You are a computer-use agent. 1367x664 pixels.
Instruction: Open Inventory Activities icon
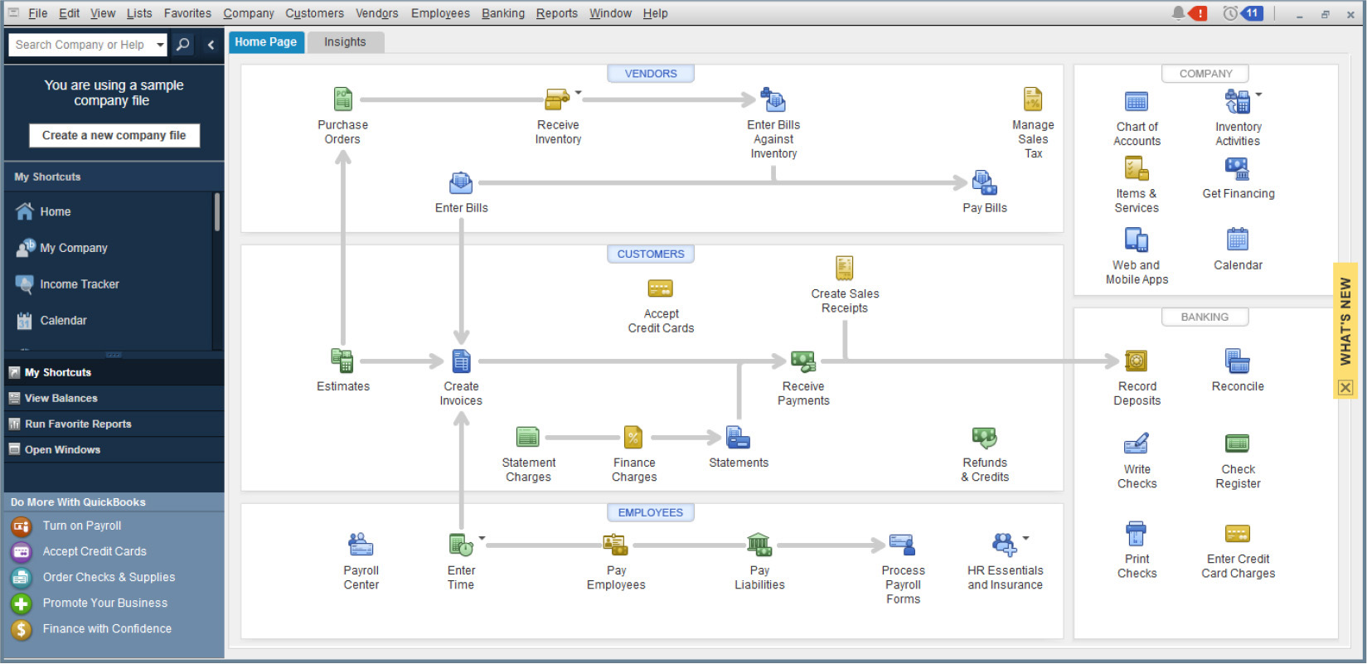(x=1238, y=102)
